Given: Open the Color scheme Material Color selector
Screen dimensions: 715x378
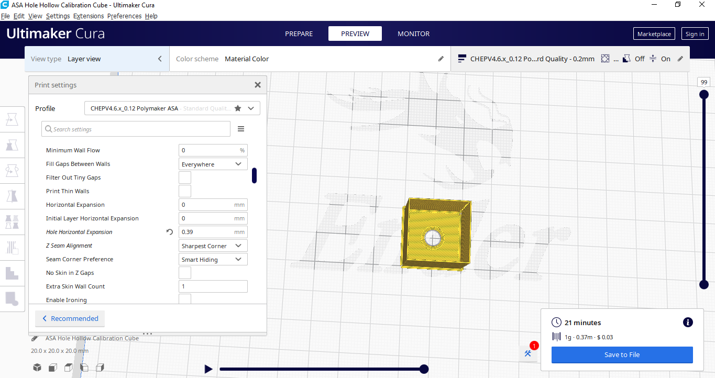Looking at the screenshot, I should pos(310,59).
